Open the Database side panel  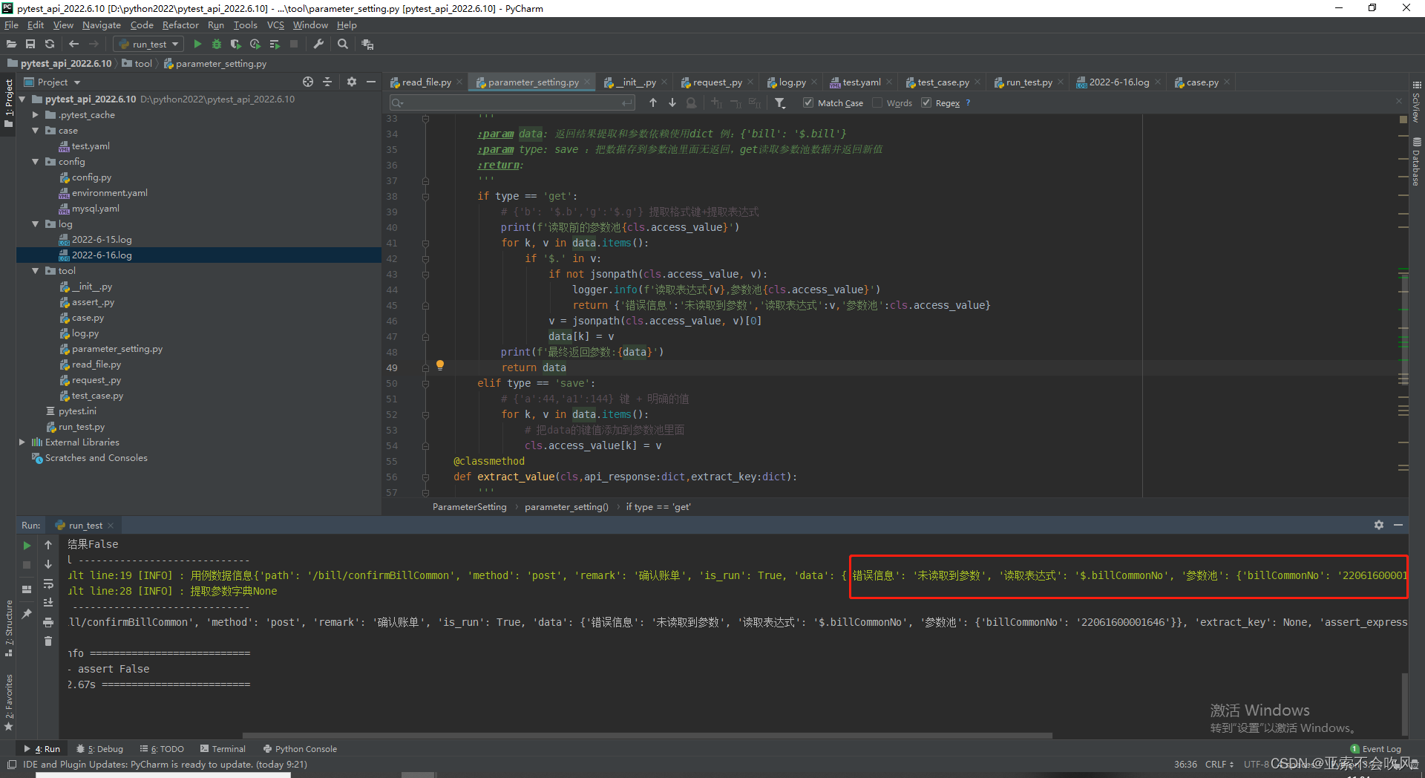[1416, 162]
